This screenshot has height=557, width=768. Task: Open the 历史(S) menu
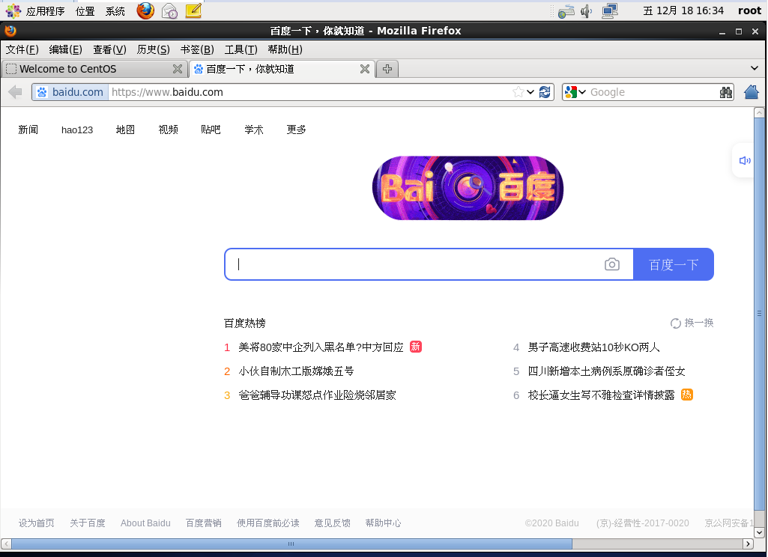point(154,49)
